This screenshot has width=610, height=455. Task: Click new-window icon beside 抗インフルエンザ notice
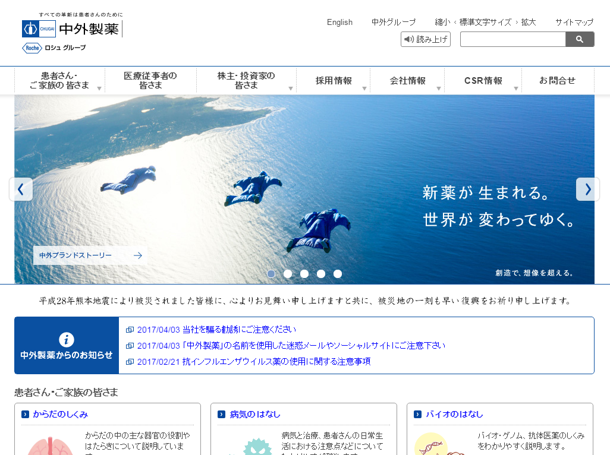130,362
